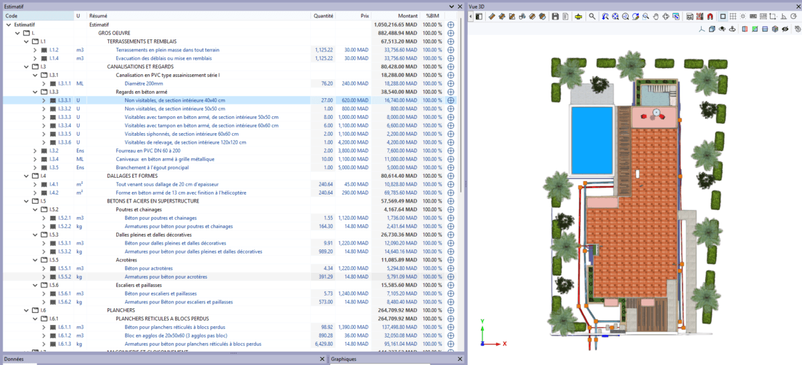Collapse the I.6.1 Planchers réticulés node

pyautogui.click(x=35, y=319)
